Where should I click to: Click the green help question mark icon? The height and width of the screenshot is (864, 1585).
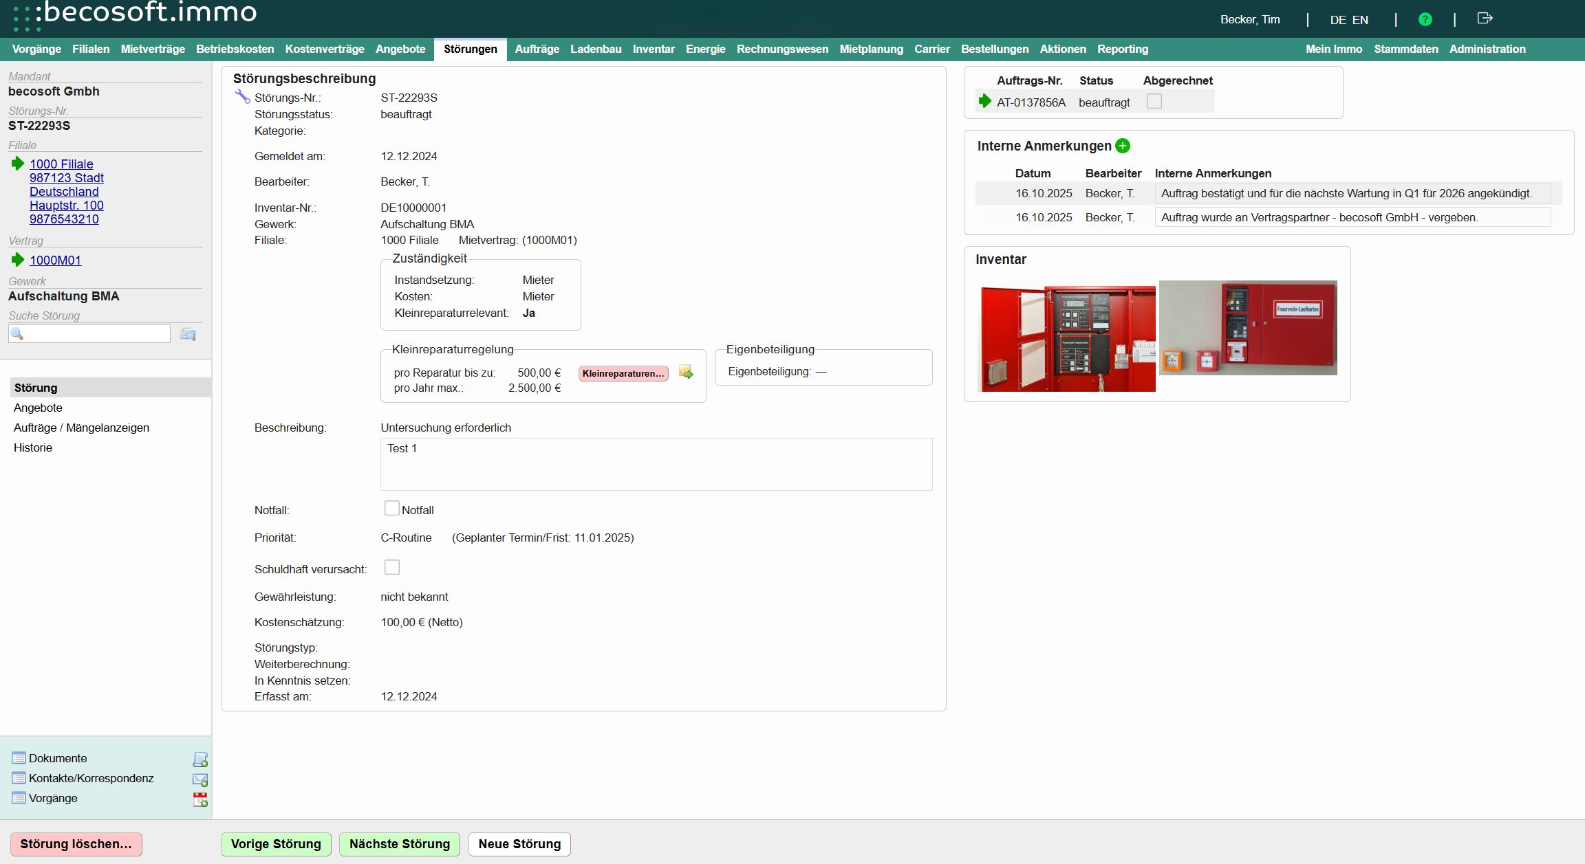point(1425,19)
